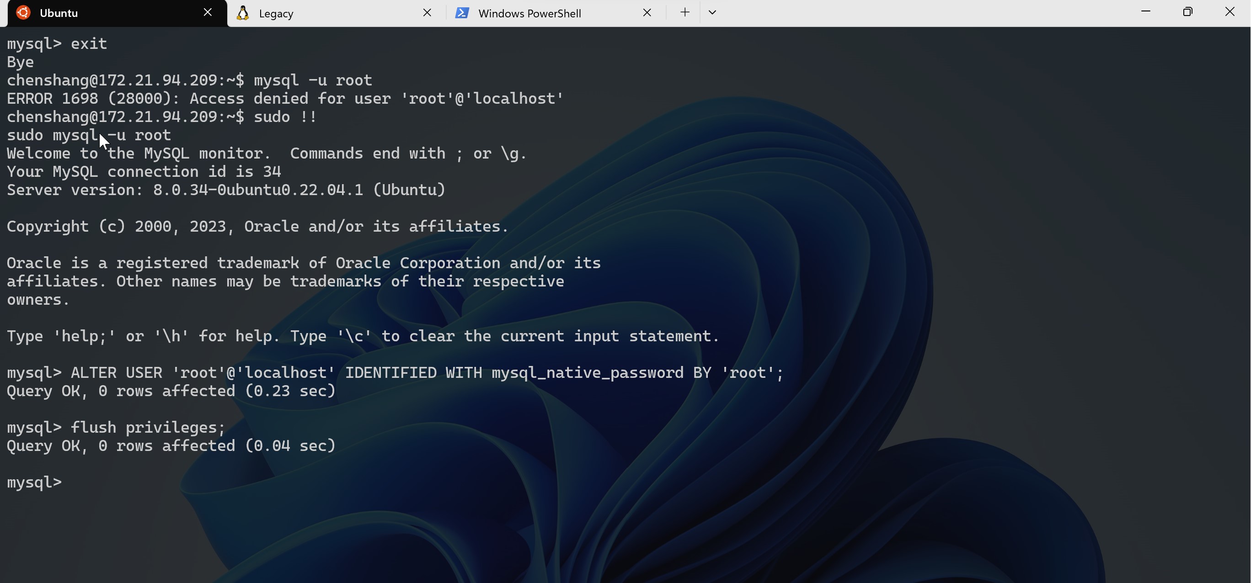Click the 'sudo !!' command text

[286, 117]
